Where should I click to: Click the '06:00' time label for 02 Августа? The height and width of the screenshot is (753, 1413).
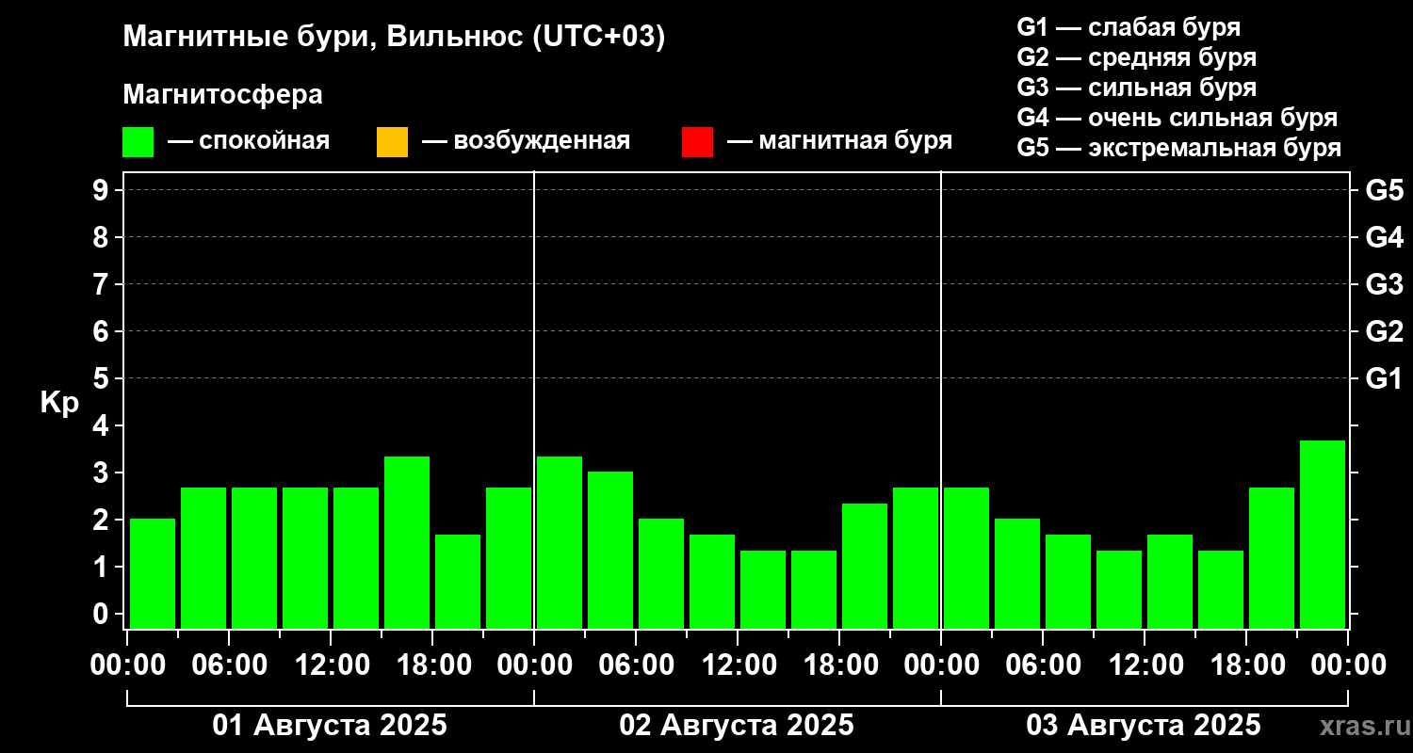(636, 665)
